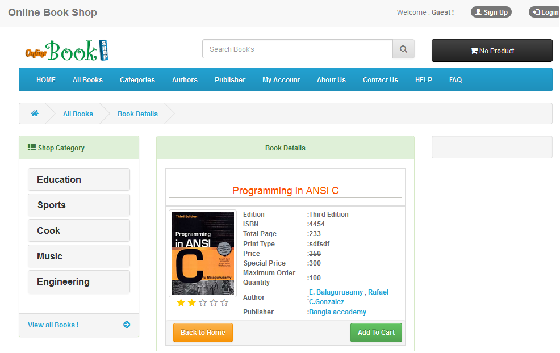Viewport: 560px width, 353px height.
Task: Open the Login button in header
Action: tap(545, 12)
